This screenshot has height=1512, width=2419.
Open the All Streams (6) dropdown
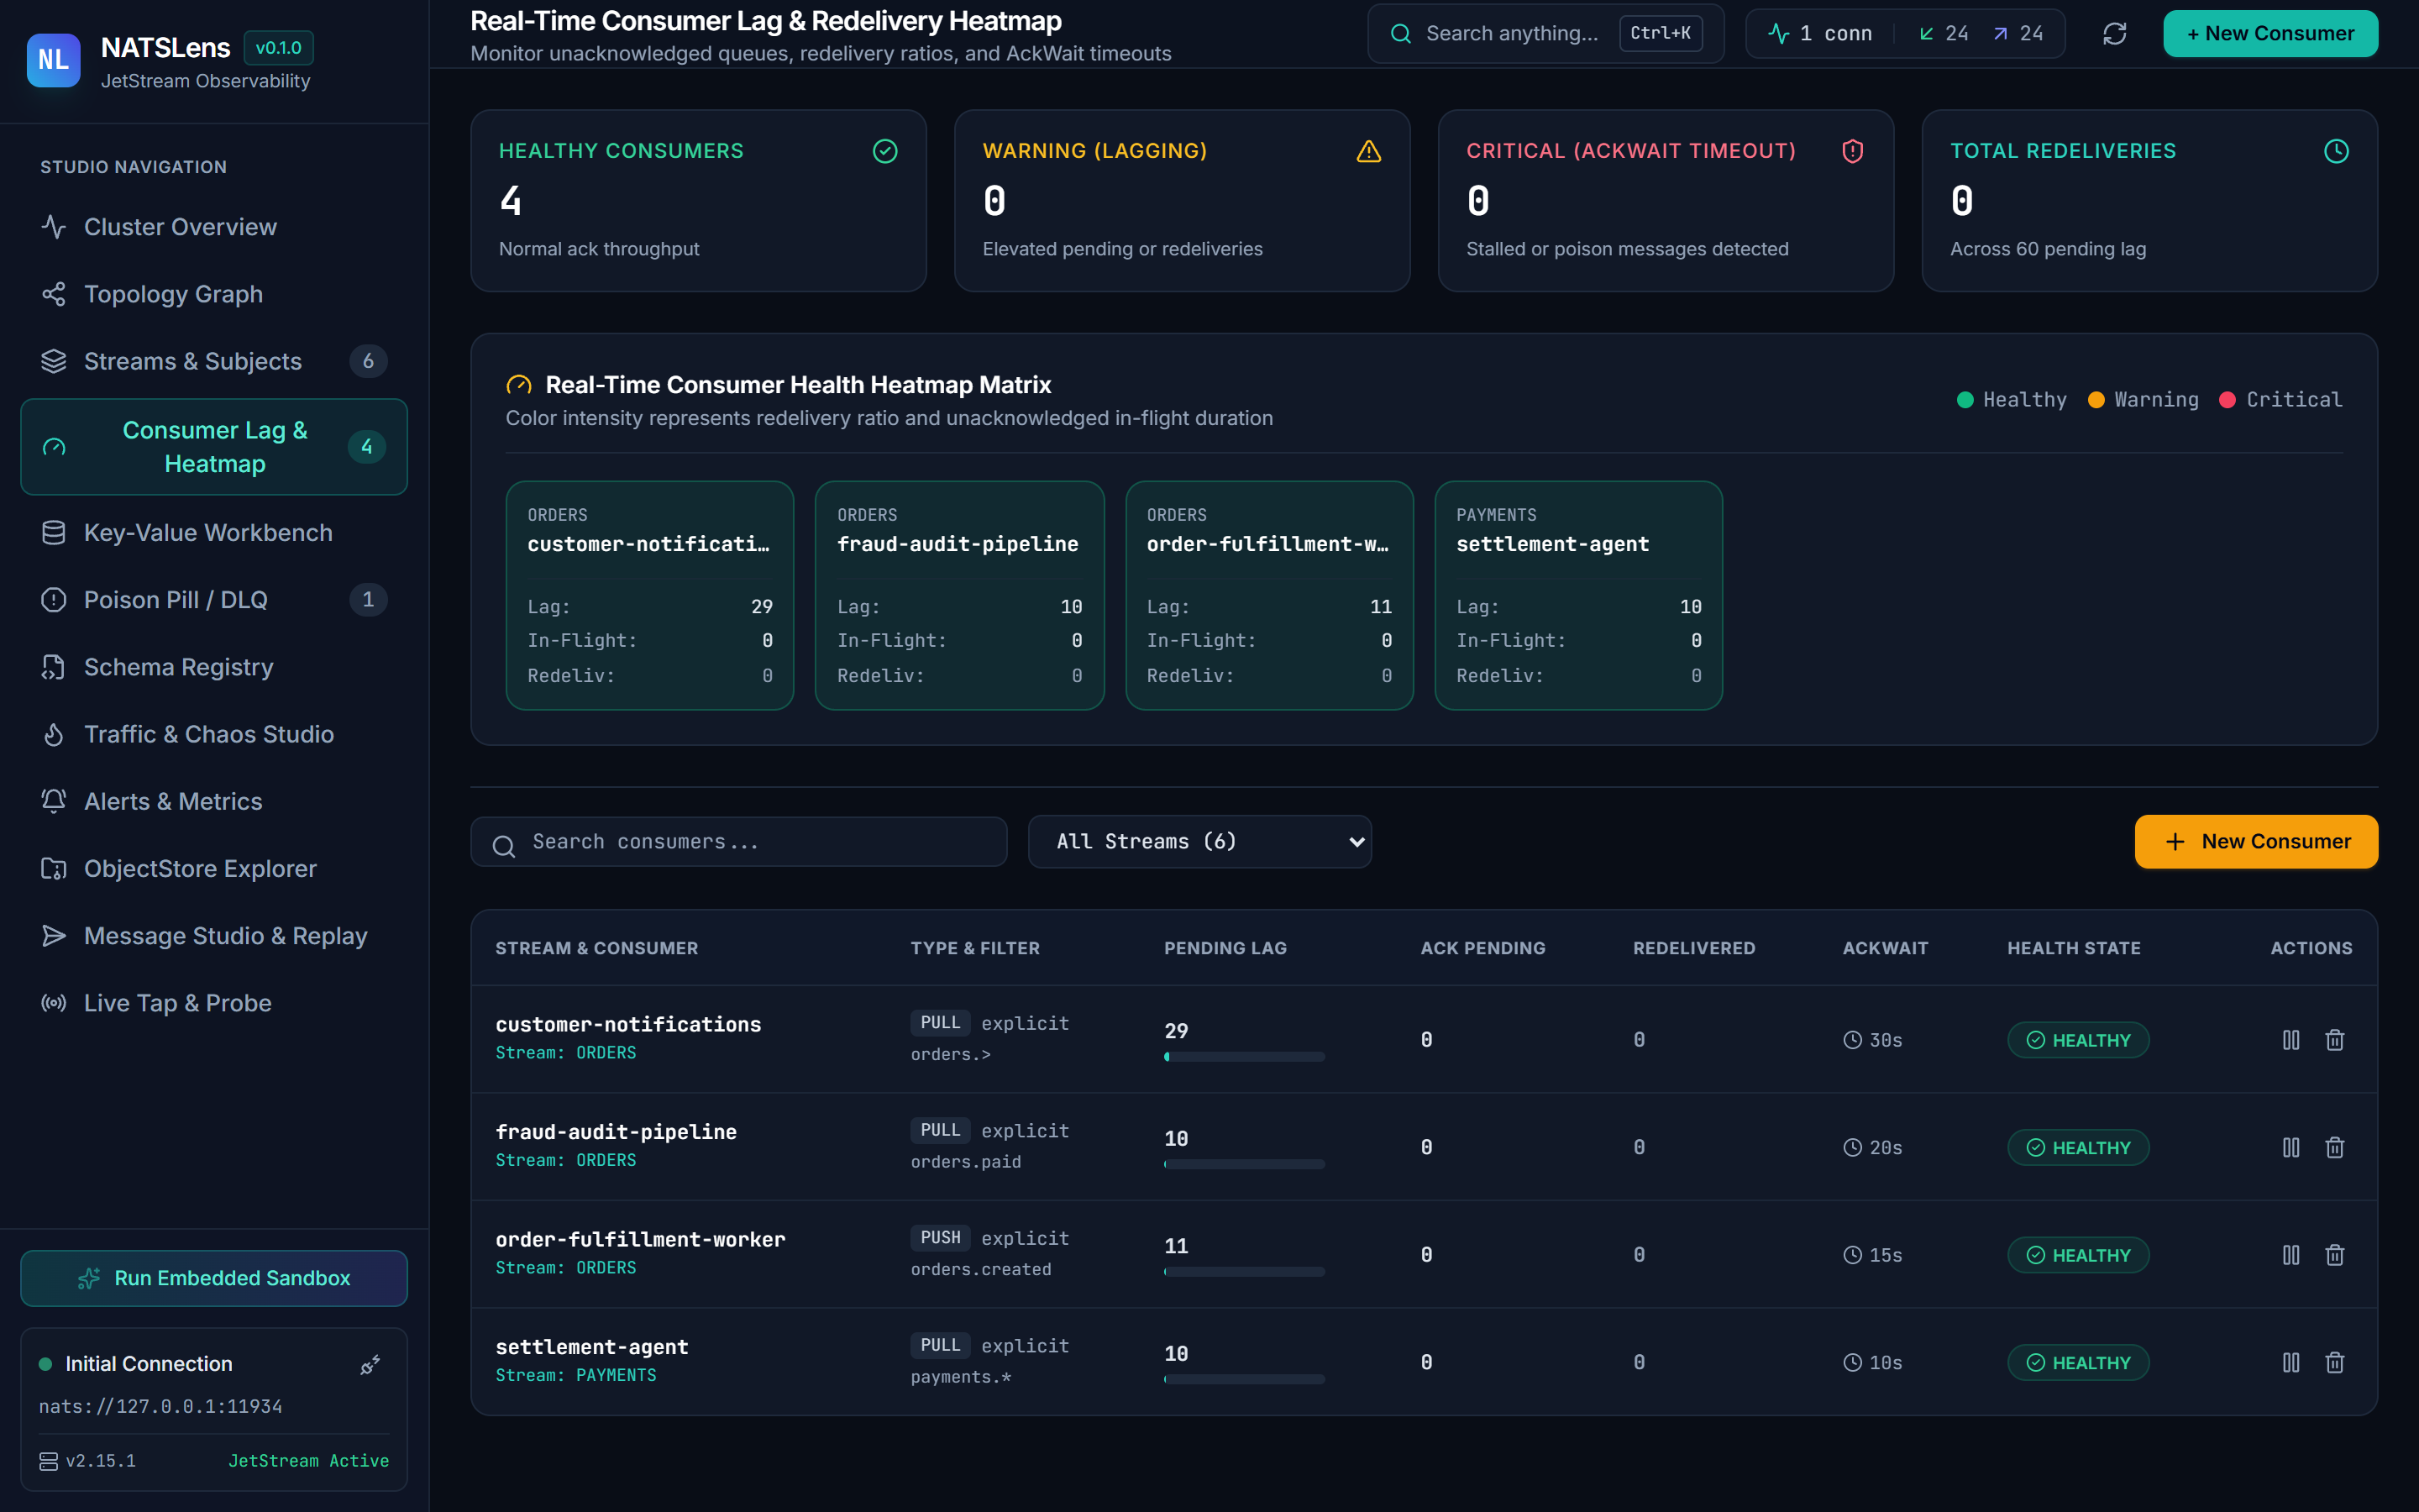tap(1199, 842)
